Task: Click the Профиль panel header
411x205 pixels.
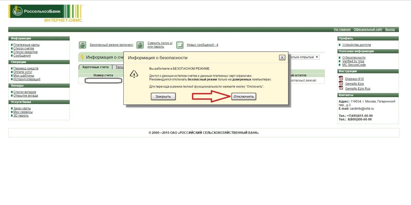Action: 368,38
